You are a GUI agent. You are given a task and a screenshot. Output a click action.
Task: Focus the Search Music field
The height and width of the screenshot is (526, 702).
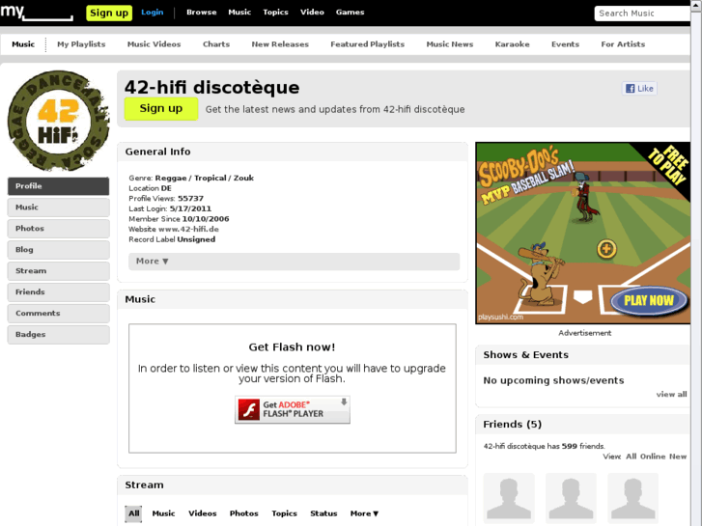642,14
